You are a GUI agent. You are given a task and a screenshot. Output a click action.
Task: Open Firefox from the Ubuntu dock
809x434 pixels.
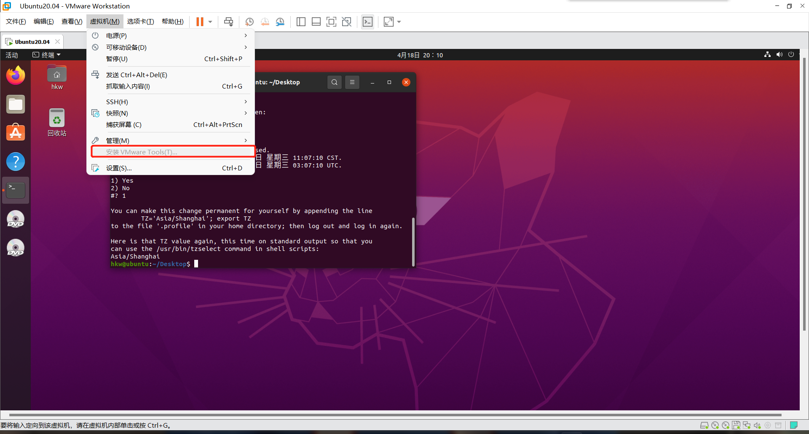[x=16, y=76]
